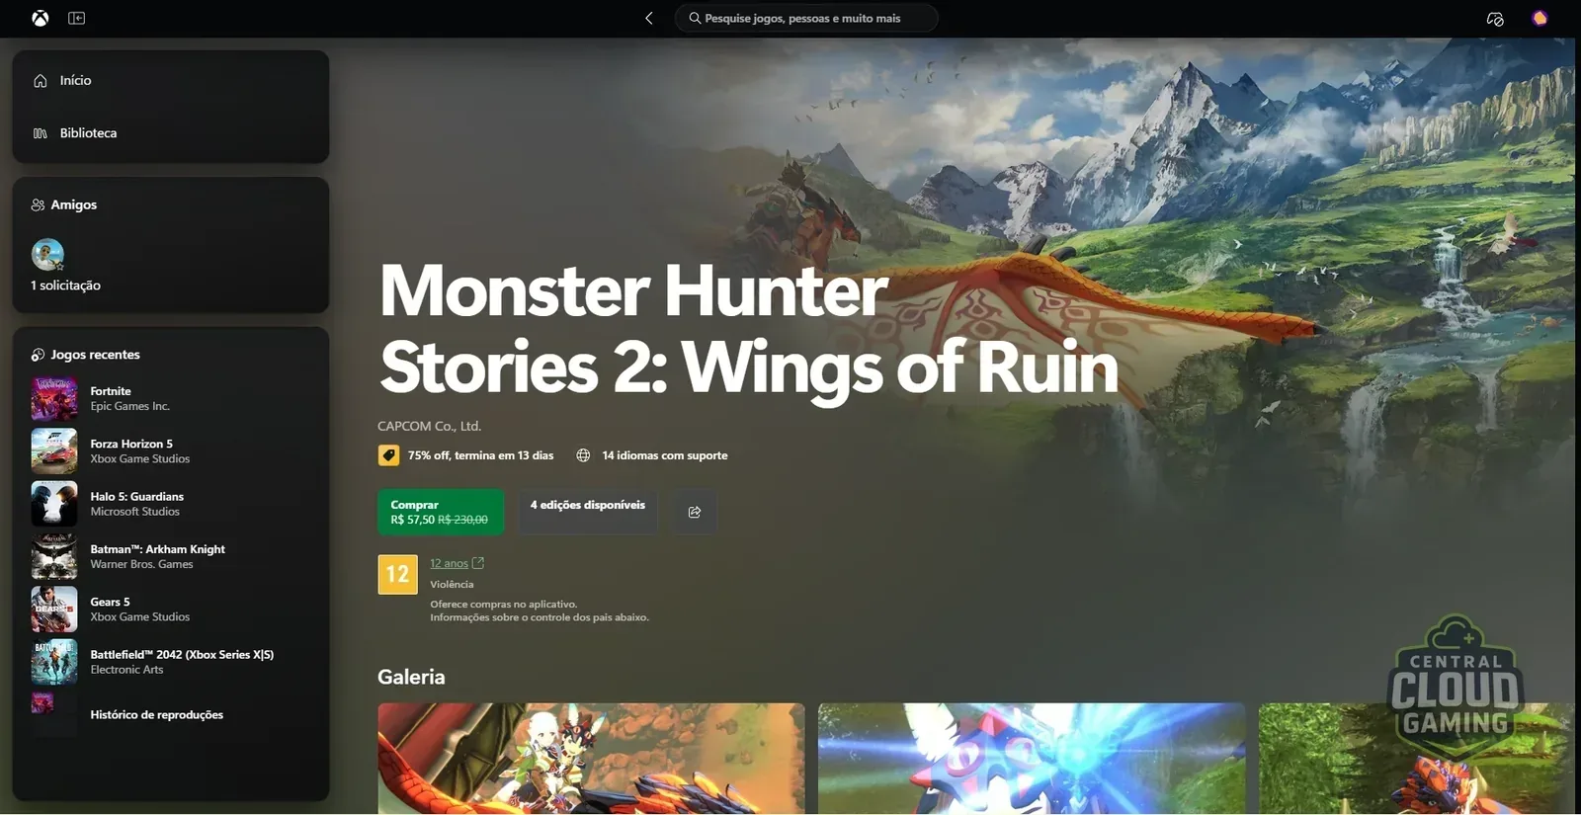Click the Xbox logo icon
Screen dimensions: 1581x815
pos(41,18)
